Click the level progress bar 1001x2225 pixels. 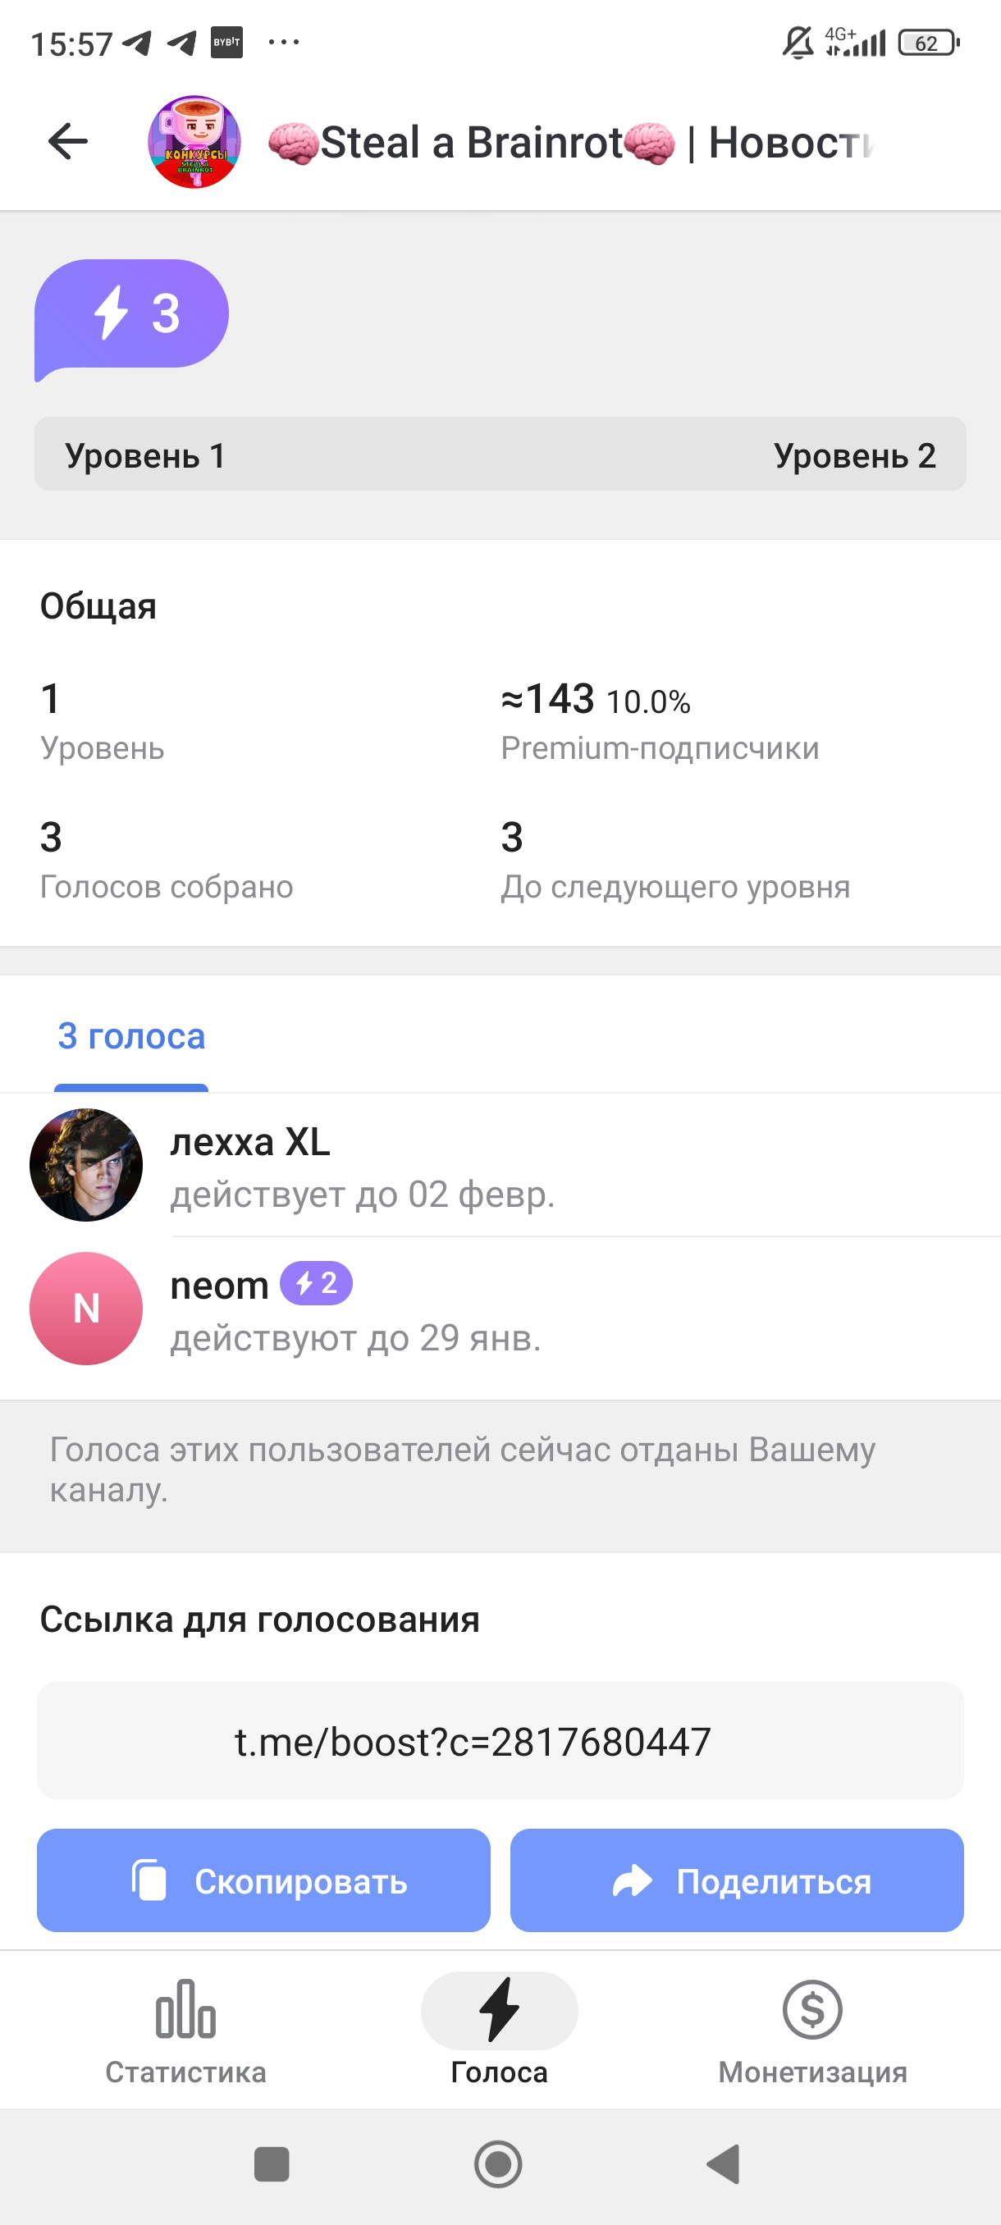click(x=500, y=455)
